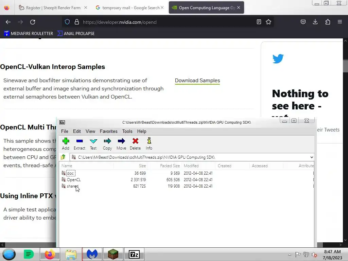Open the File menu in 7-Zip
The width and height of the screenshot is (348, 261).
[x=65, y=131]
